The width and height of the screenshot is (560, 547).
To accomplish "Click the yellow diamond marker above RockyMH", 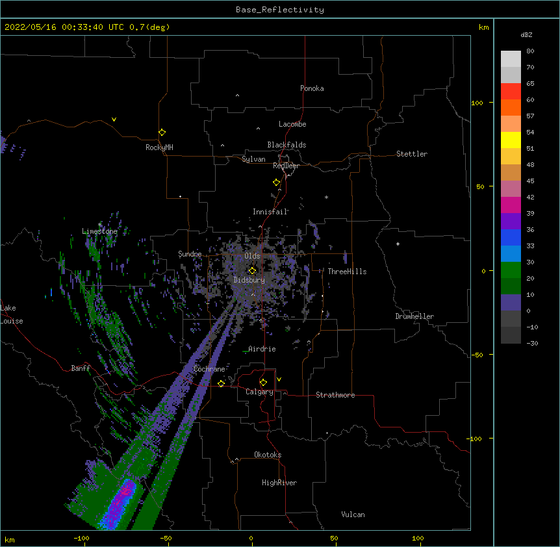I will pos(162,133).
